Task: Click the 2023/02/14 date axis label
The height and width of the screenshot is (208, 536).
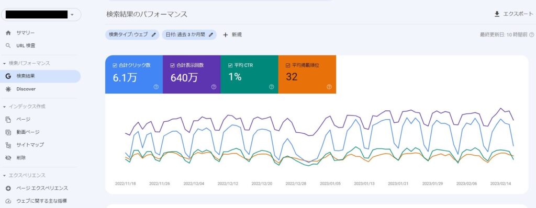Action: click(501, 183)
